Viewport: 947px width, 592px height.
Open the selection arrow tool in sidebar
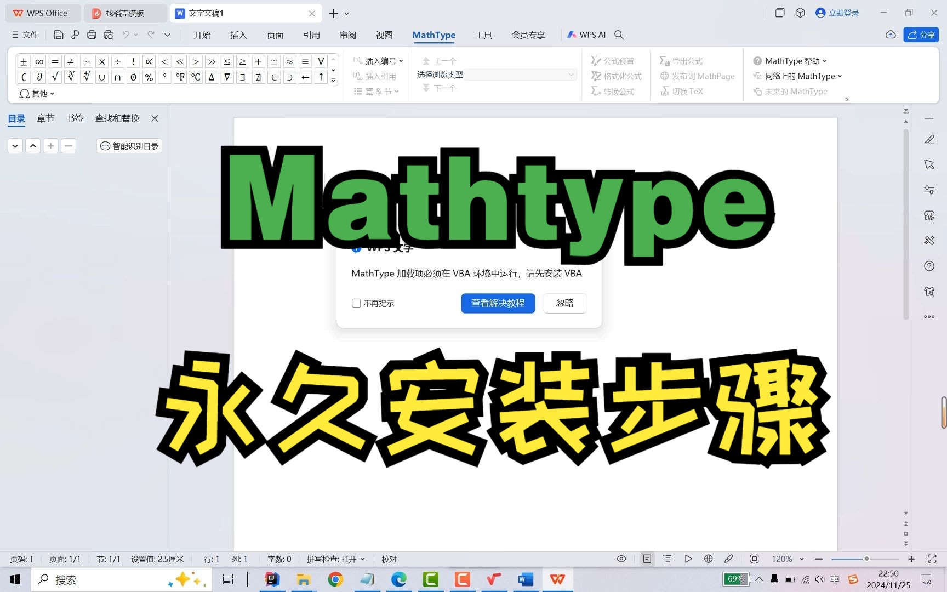tap(929, 164)
